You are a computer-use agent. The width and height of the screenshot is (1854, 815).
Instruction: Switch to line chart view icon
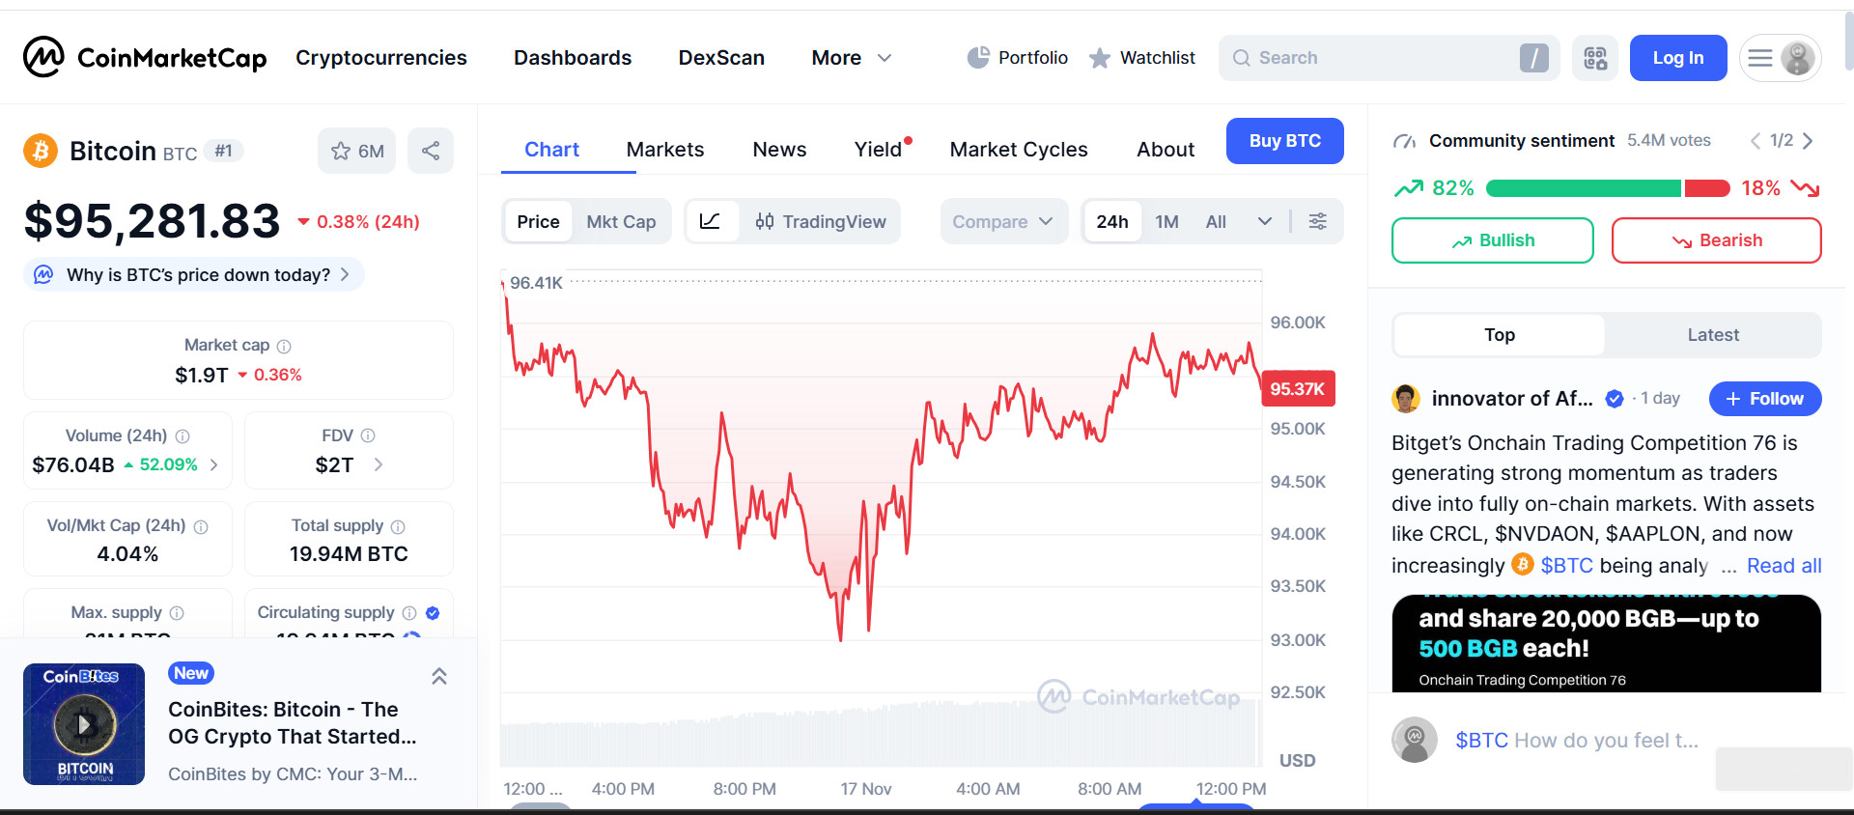pyautogui.click(x=710, y=222)
